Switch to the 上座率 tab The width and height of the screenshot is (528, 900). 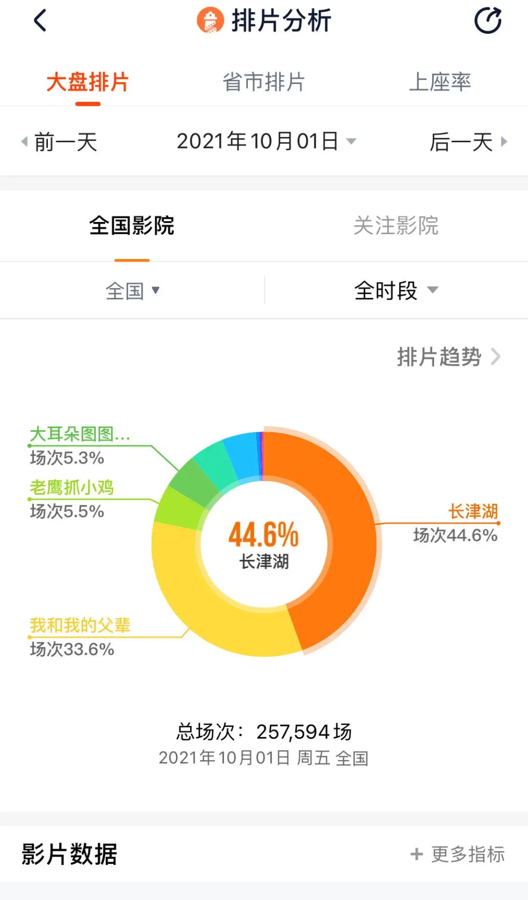(440, 82)
